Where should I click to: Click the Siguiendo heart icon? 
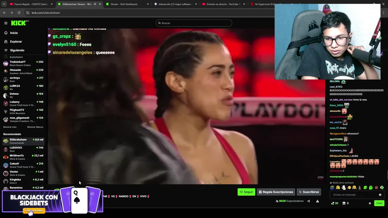point(6,50)
